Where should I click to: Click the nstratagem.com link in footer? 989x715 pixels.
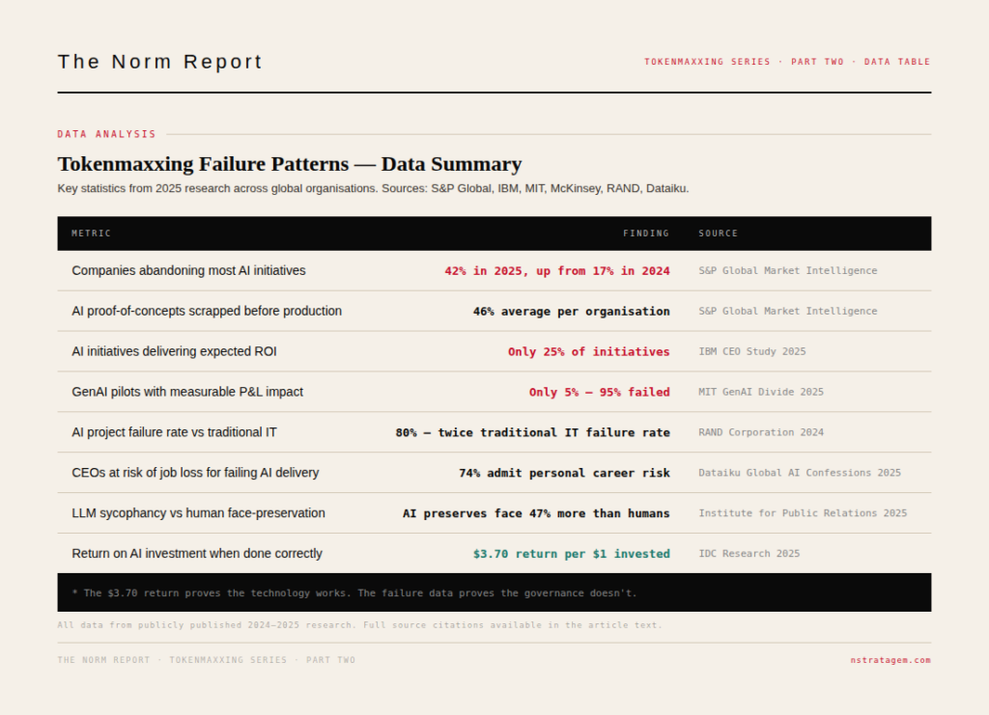pos(890,660)
